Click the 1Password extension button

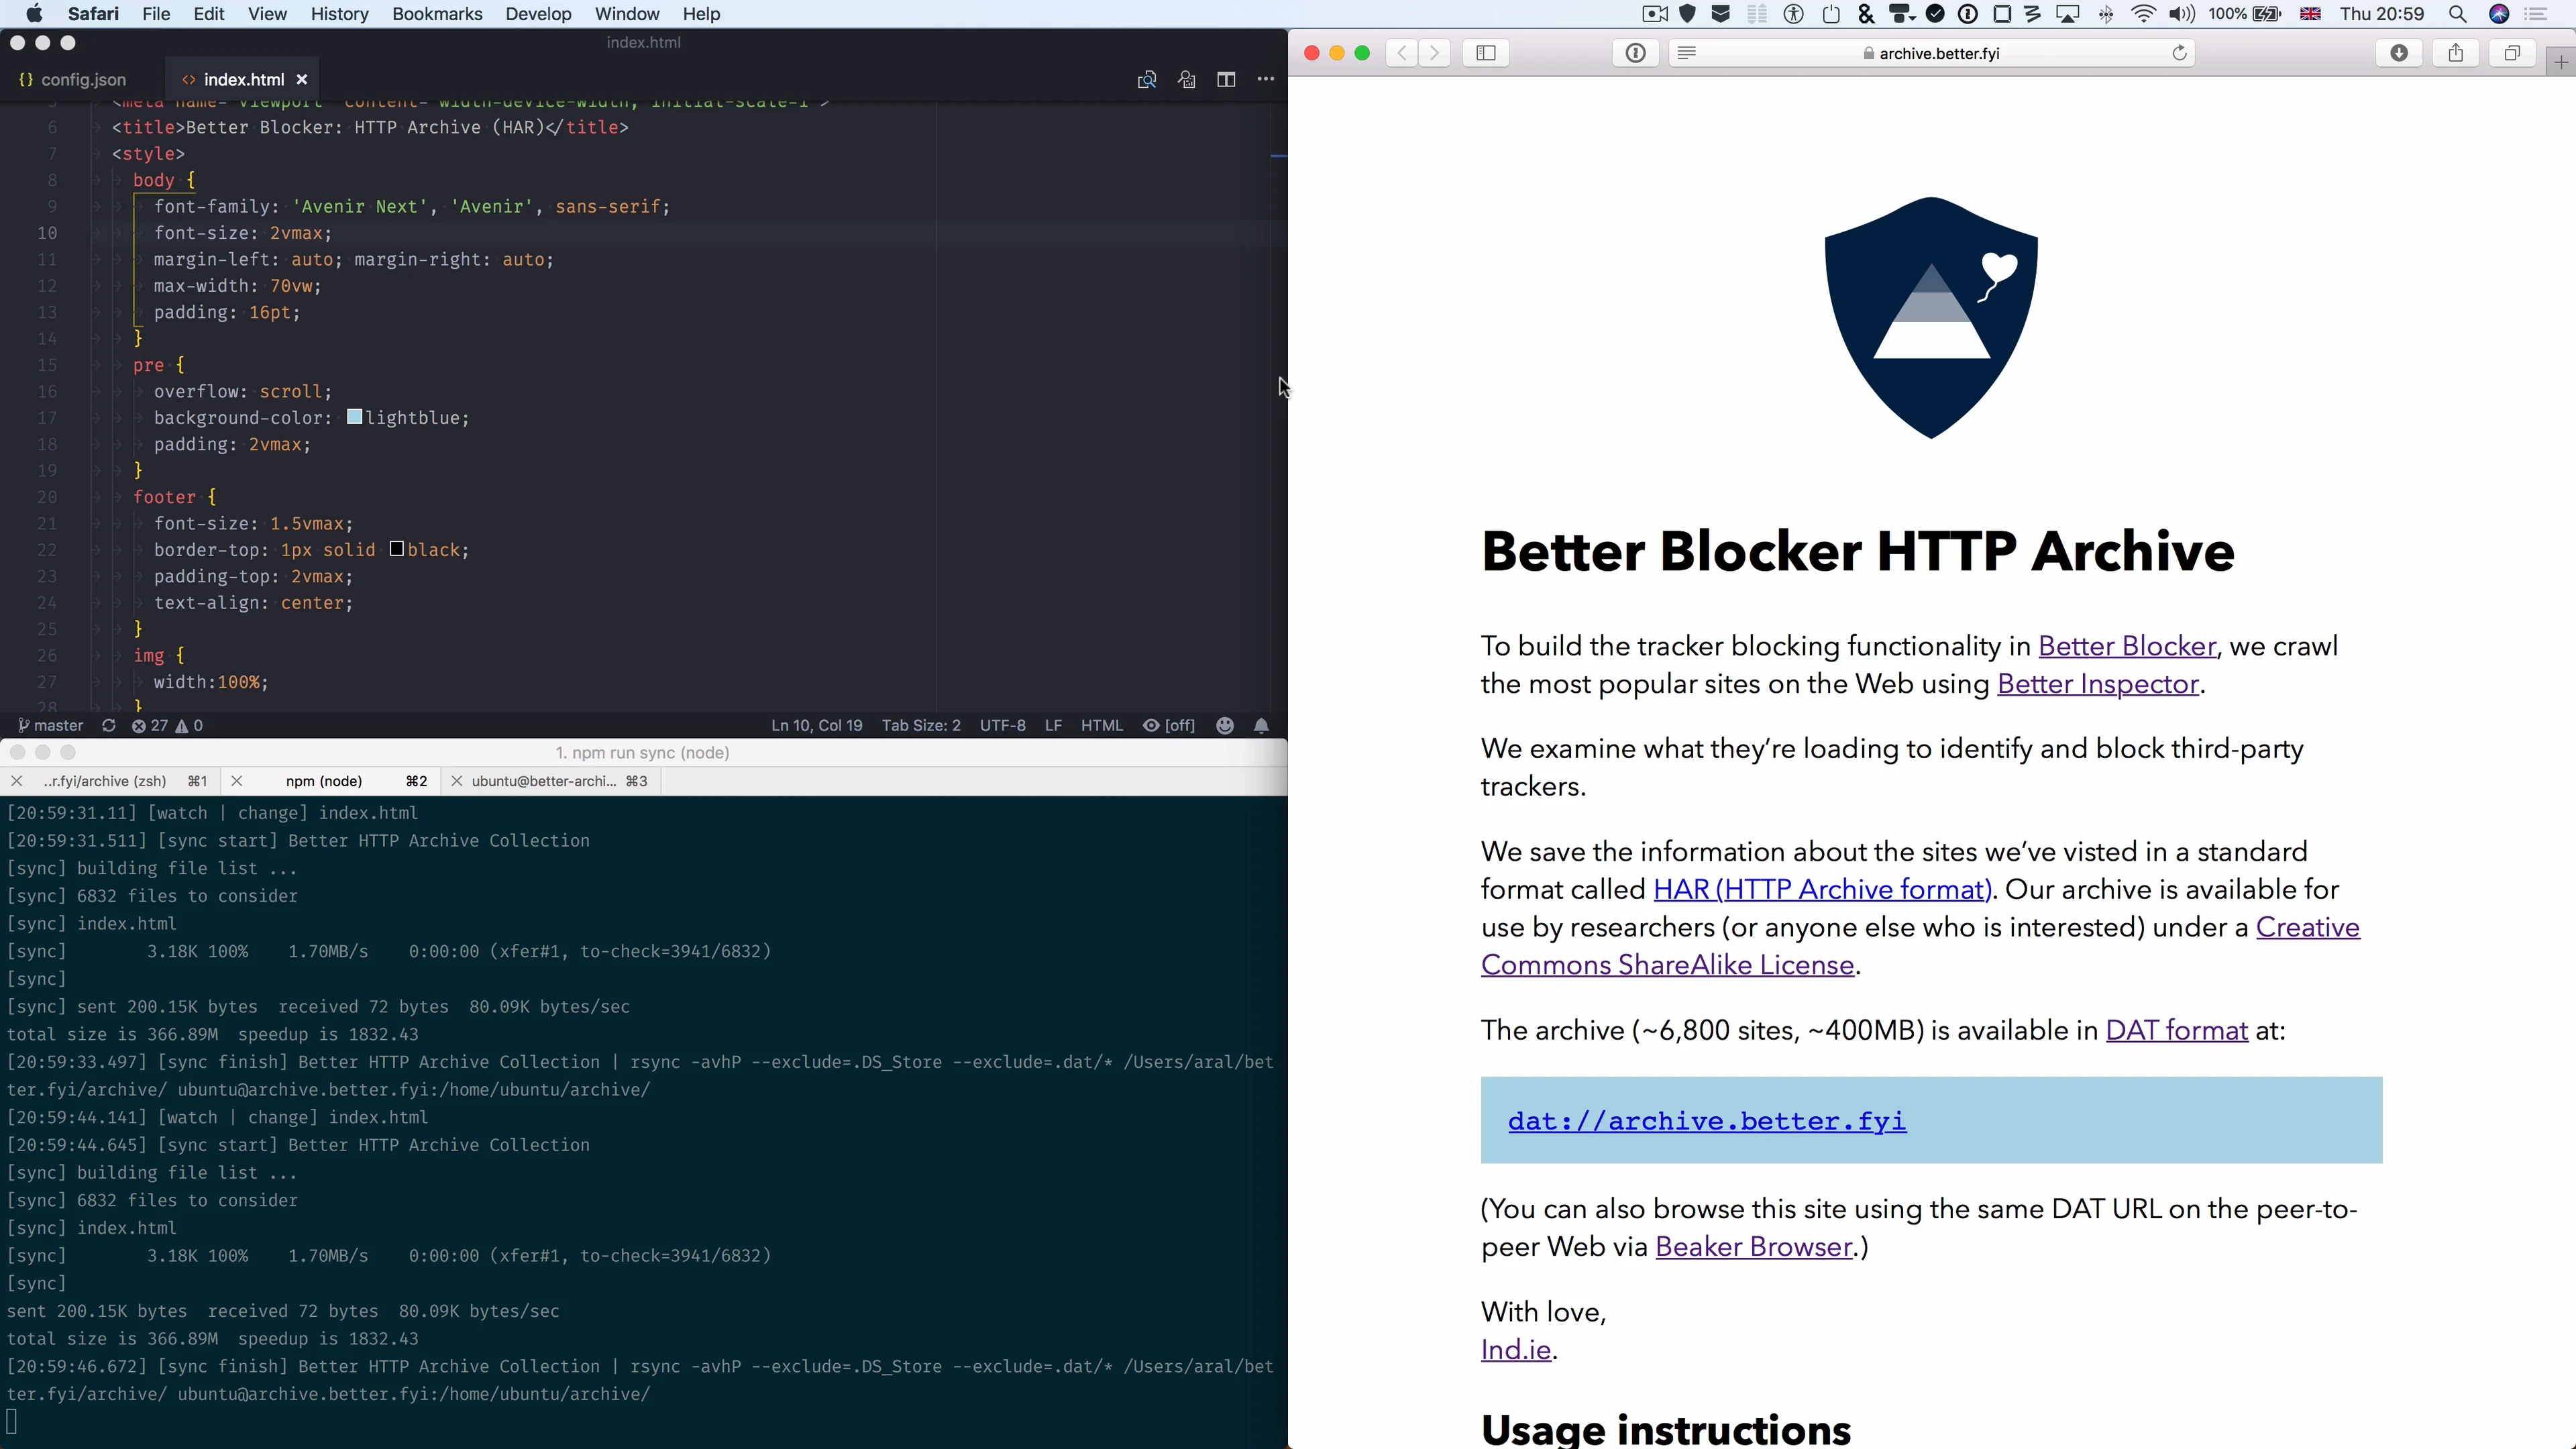pyautogui.click(x=1636, y=53)
